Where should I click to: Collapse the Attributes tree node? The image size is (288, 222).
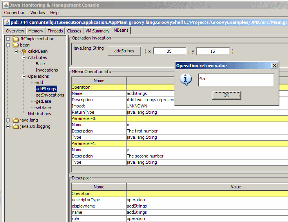pos(24,57)
